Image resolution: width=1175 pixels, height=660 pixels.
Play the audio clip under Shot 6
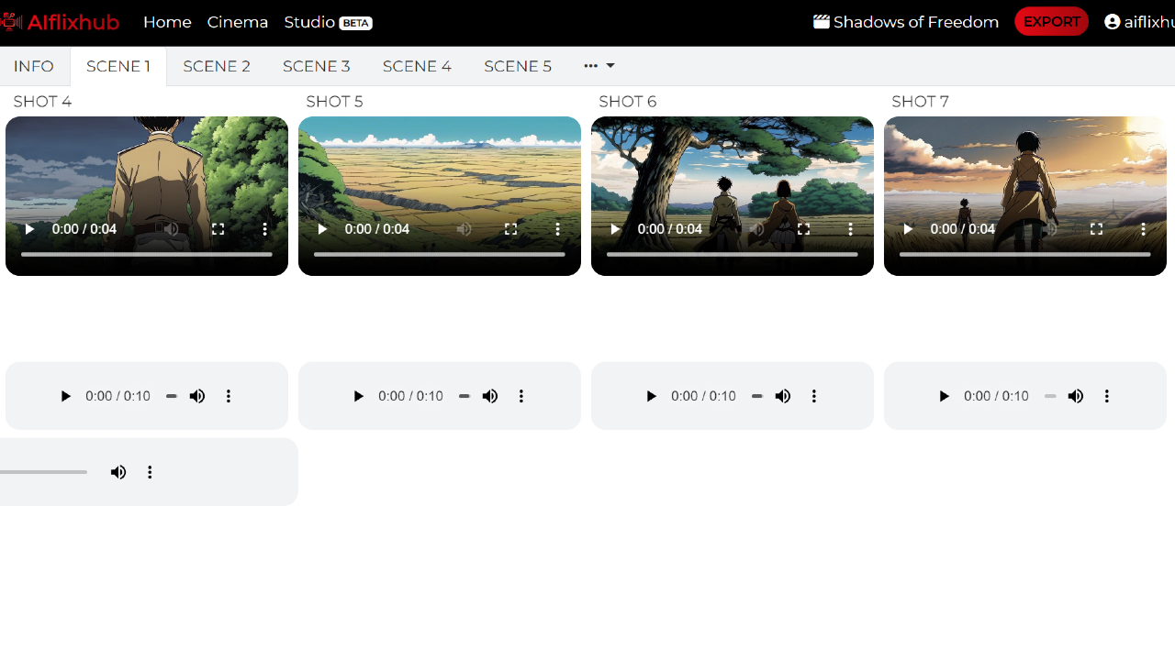pyautogui.click(x=651, y=396)
